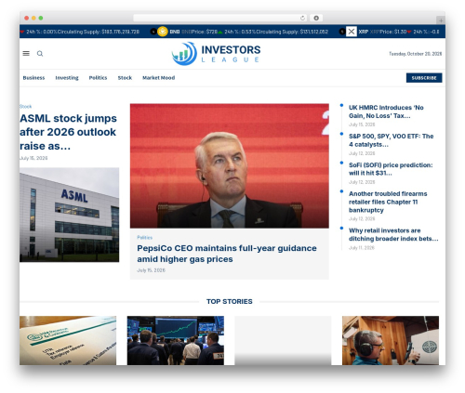Open the PepsiCo CEO featured image
Image resolution: width=465 pixels, height=393 pixels.
click(x=230, y=166)
